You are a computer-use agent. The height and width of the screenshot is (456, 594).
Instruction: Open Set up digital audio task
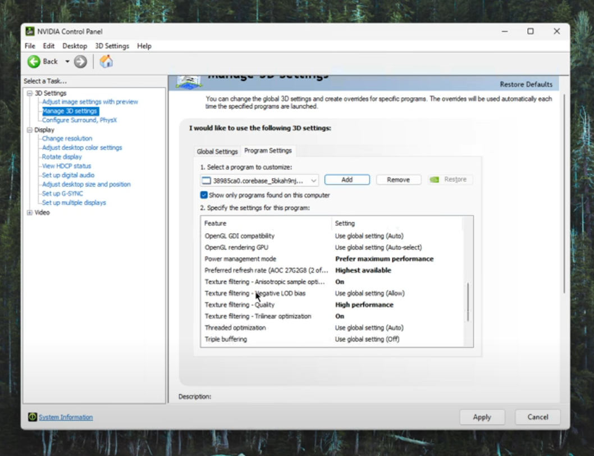coord(68,175)
